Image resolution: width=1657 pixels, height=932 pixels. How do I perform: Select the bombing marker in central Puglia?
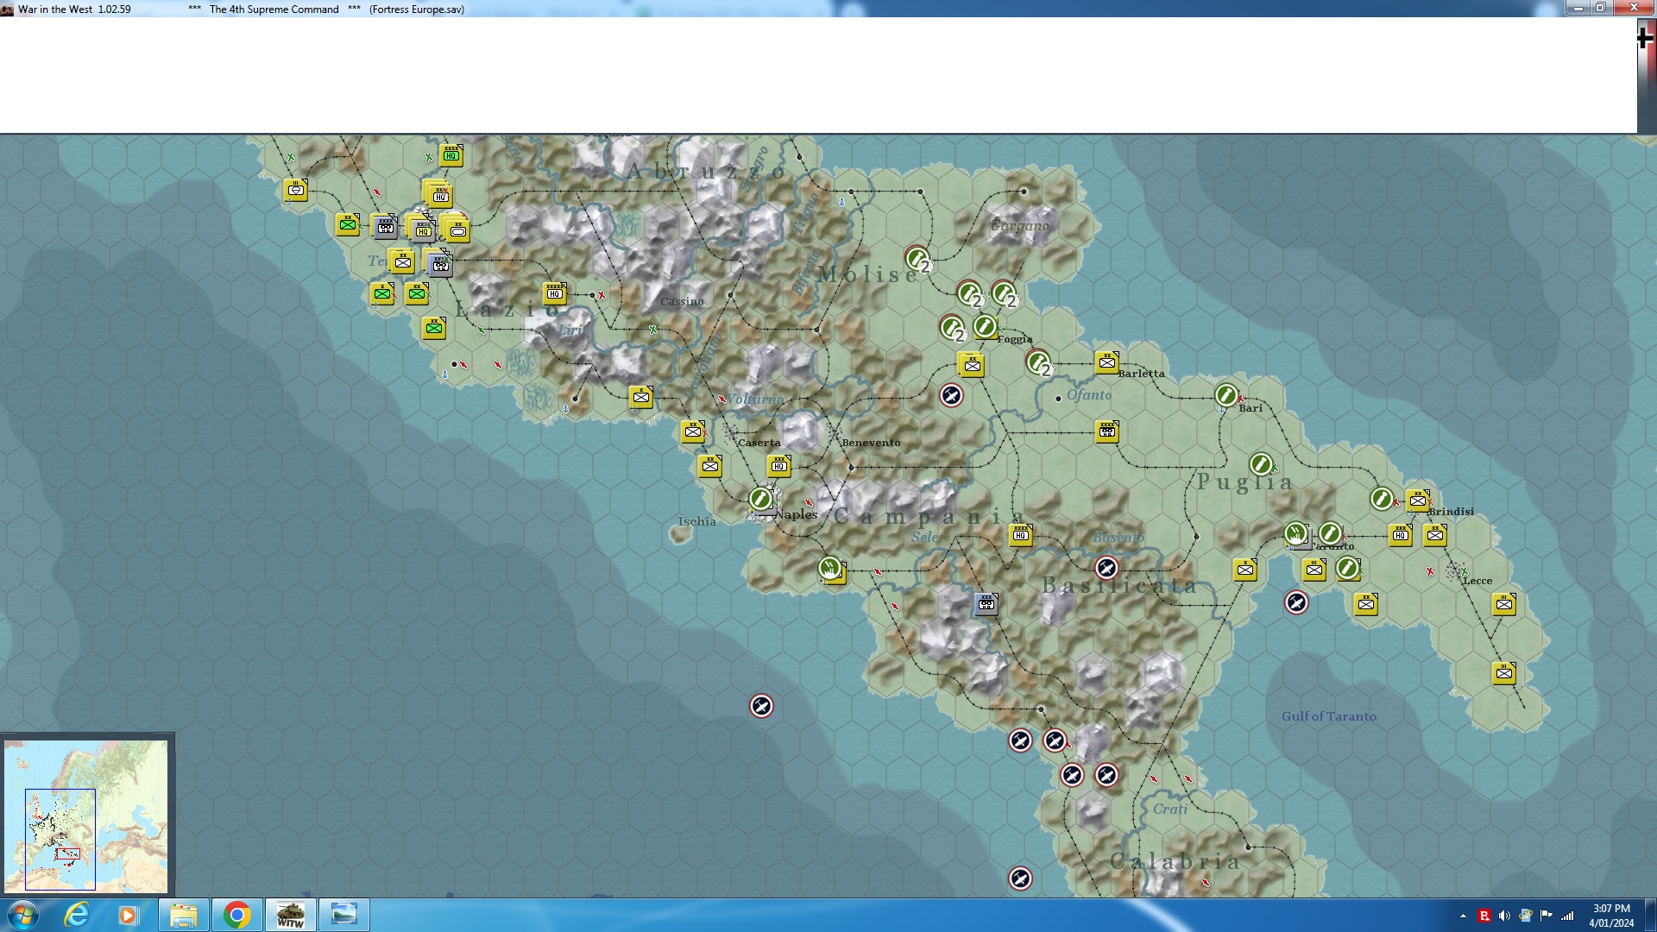click(1261, 464)
